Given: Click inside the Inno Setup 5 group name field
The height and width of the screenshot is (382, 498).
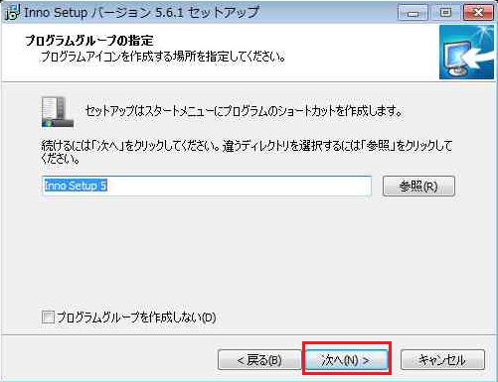Looking at the screenshot, I should pos(207,186).
